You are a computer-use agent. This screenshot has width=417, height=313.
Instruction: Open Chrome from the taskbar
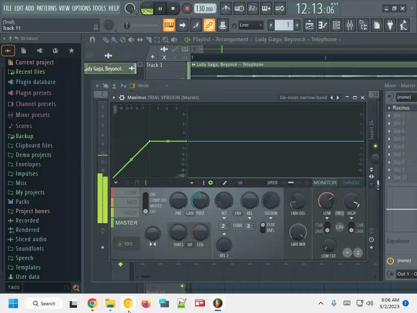pos(92,303)
